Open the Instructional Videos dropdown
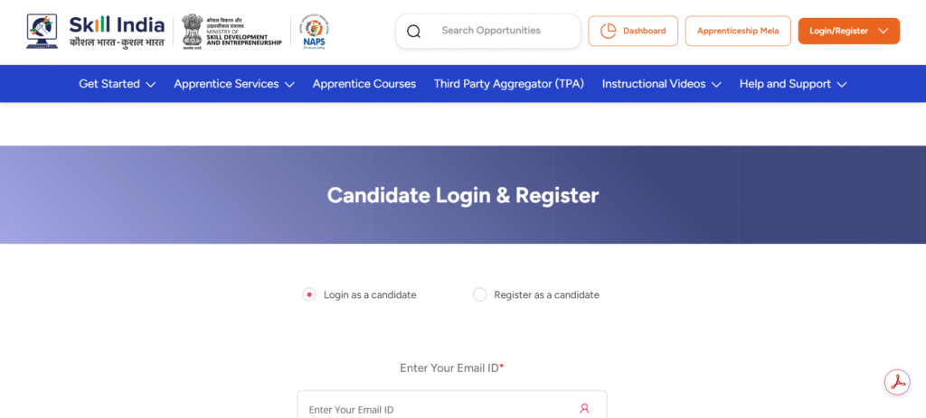The height and width of the screenshot is (418, 926). coord(661,84)
